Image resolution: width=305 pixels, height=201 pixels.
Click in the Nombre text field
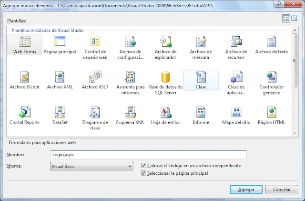pyautogui.click(x=148, y=155)
